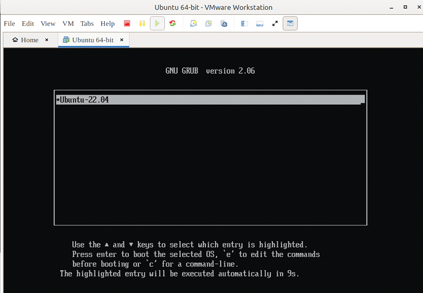Viewport: 423px width, 293px height.
Task: Switch to the Home tab
Action: pos(30,40)
